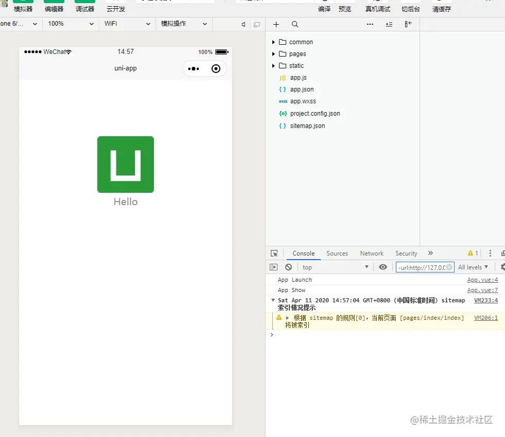Open app.json file
Viewport: 505px width, 437px height.
click(x=302, y=89)
